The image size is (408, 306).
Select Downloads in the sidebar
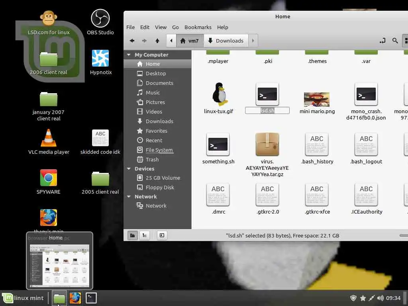pos(157,121)
